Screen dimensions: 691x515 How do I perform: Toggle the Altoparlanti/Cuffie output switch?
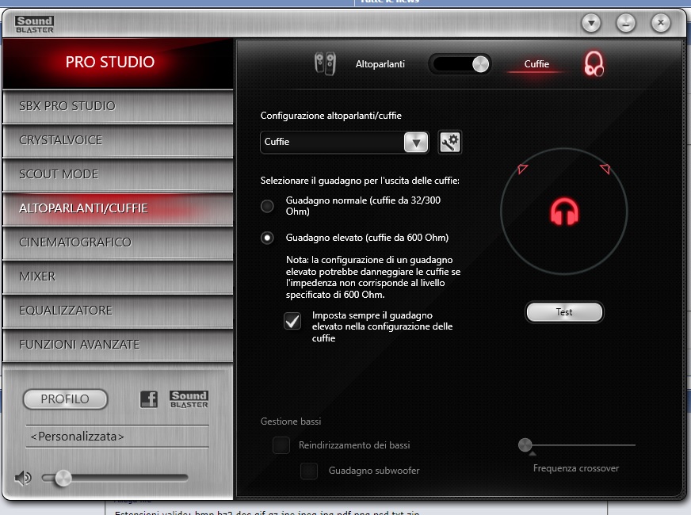coord(460,64)
